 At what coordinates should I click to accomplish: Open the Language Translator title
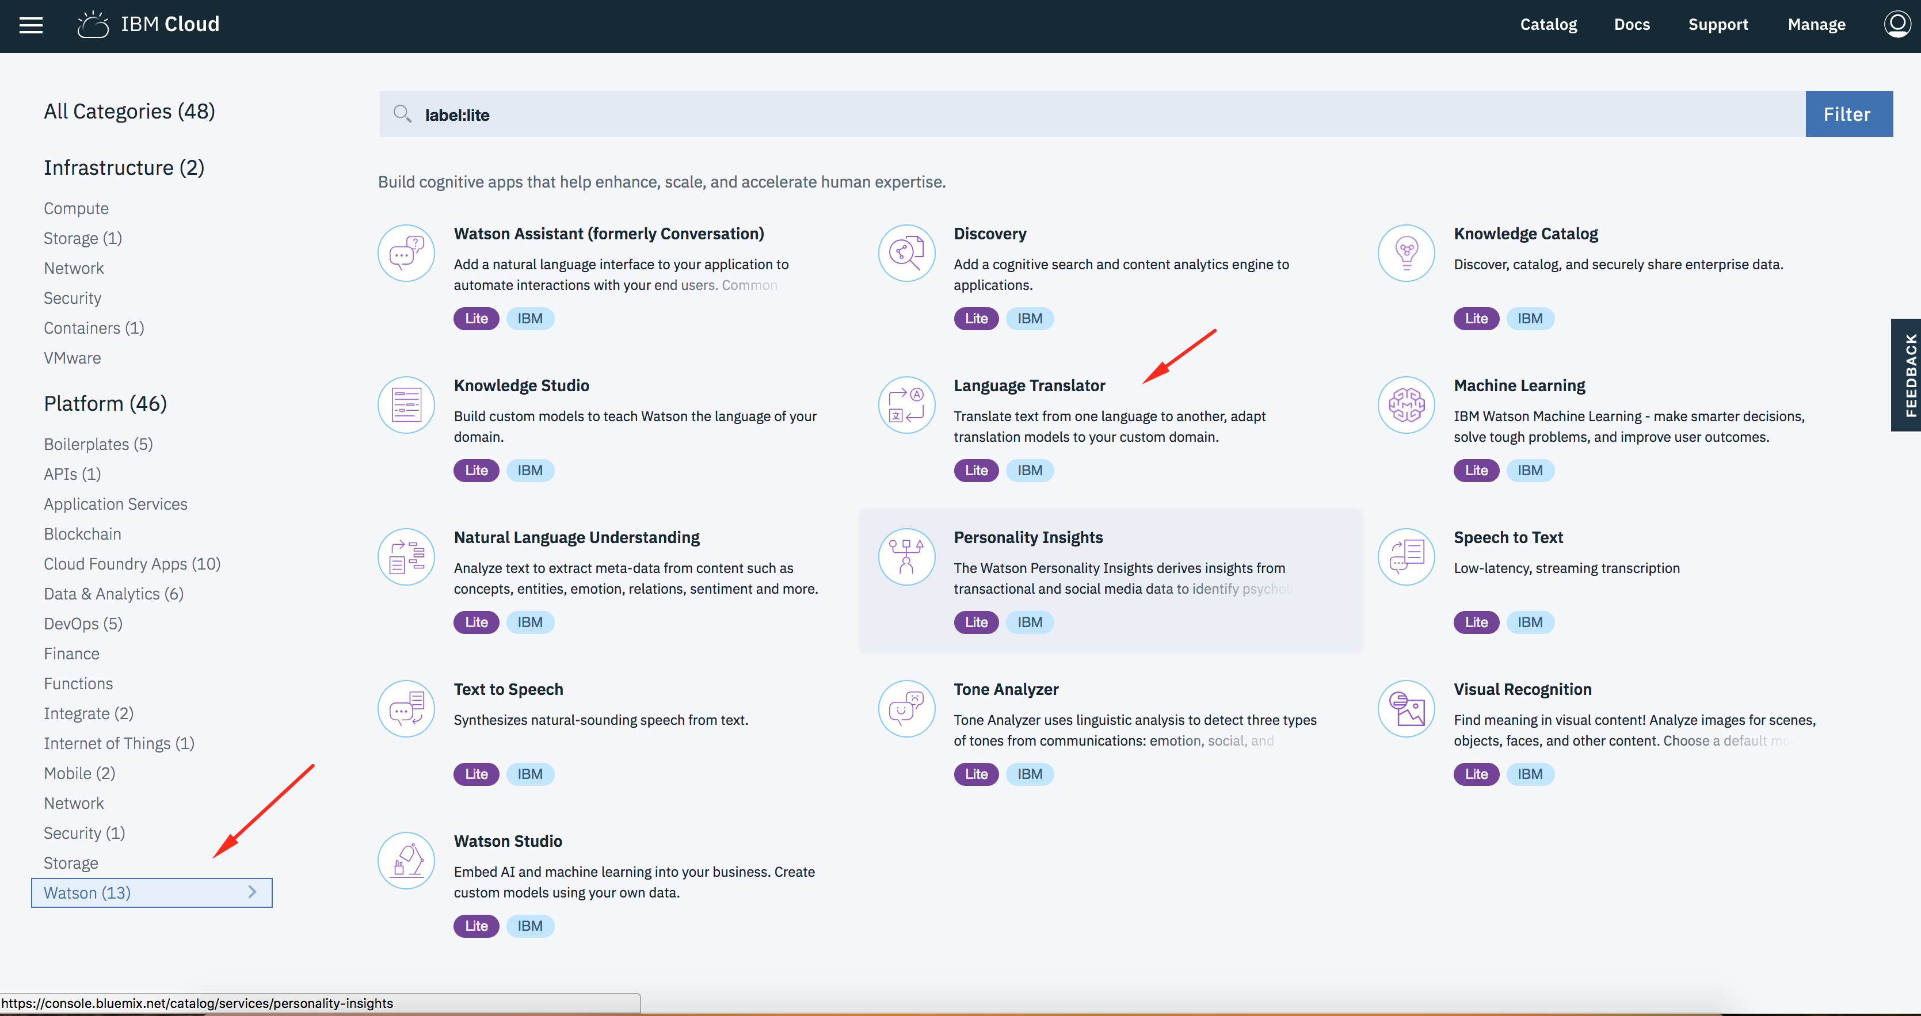[1029, 385]
